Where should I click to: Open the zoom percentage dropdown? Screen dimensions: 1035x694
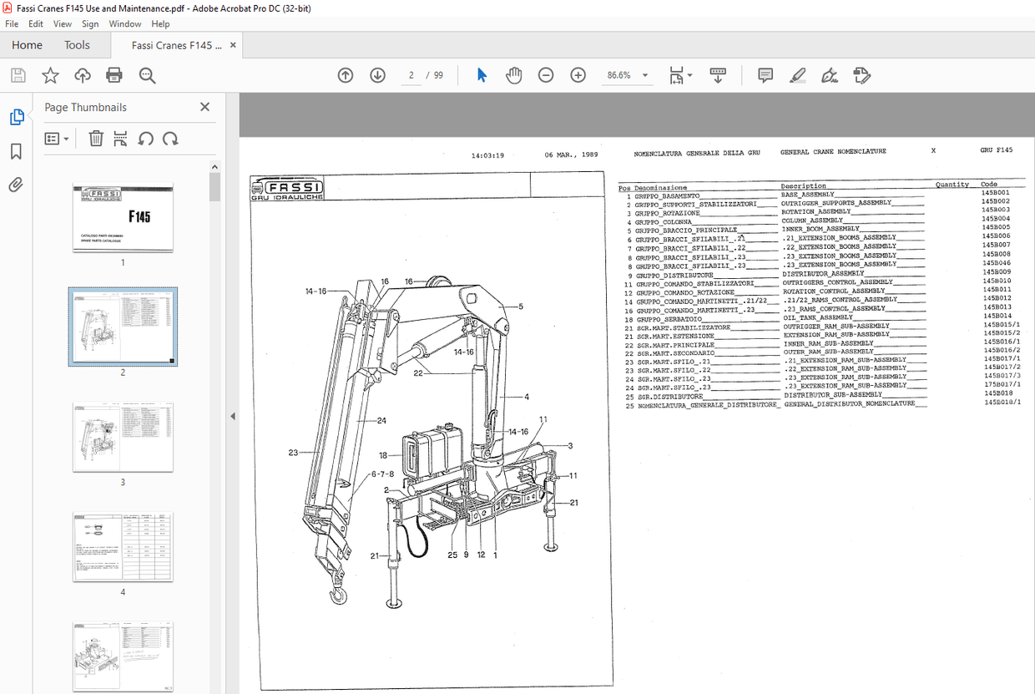(644, 74)
